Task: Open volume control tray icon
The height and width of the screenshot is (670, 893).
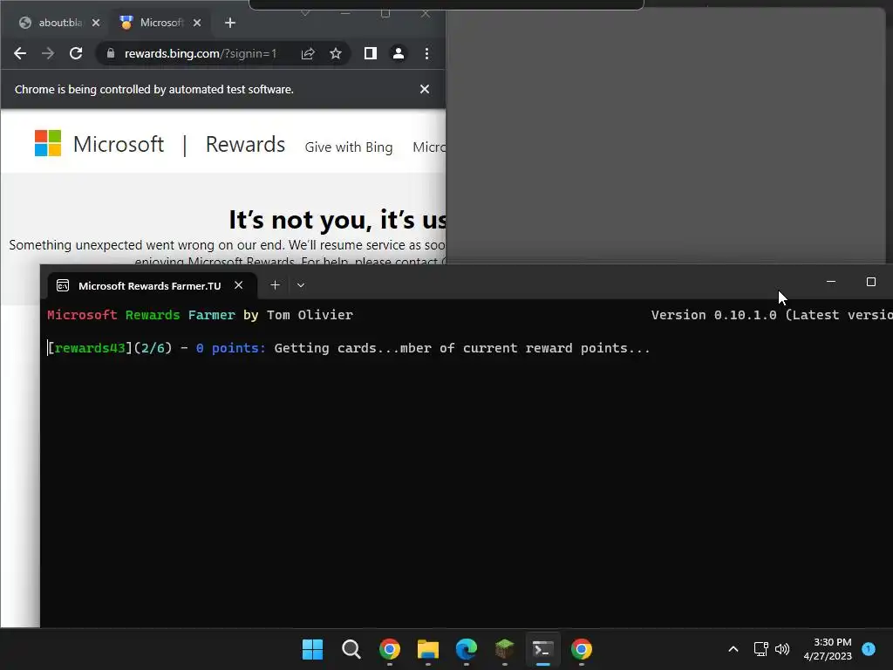Action: click(x=782, y=649)
